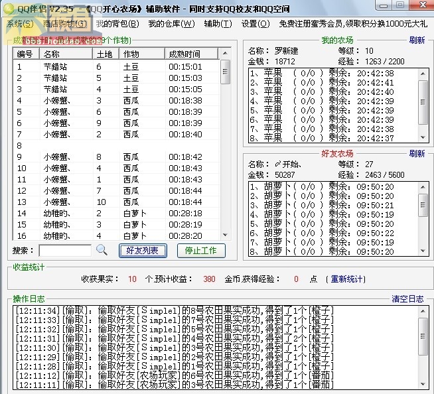Click the 金钱 value 18712
The width and height of the screenshot is (434, 394).
(285, 62)
